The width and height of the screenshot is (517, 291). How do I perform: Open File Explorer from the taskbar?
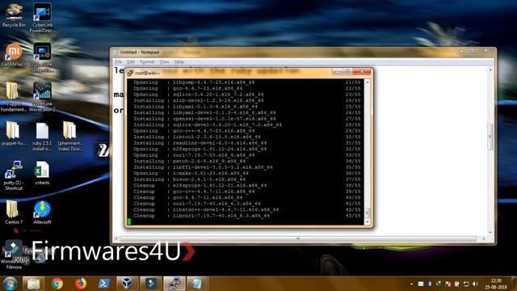coord(33,284)
